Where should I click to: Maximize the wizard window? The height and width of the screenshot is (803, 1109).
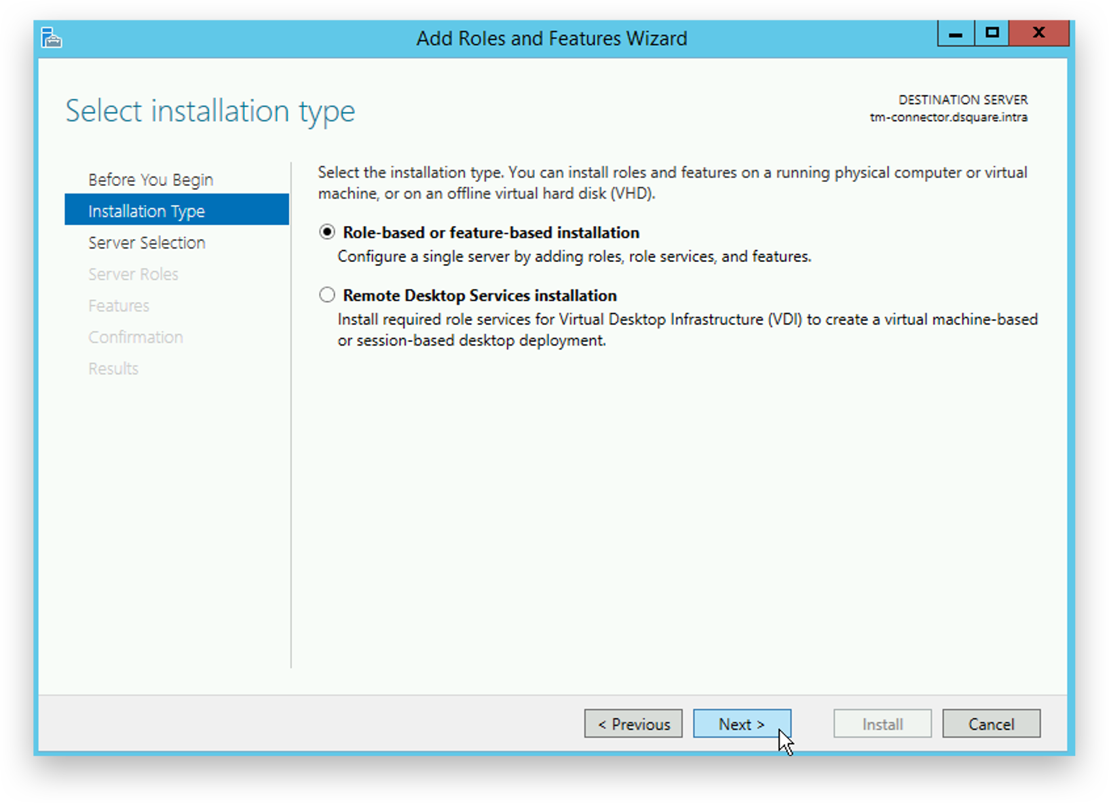(992, 33)
